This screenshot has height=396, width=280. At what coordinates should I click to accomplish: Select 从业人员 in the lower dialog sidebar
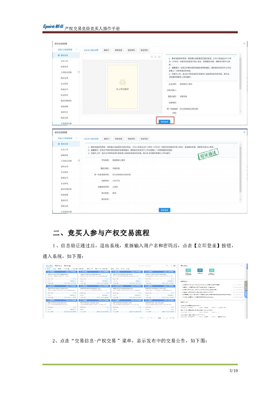click(x=64, y=149)
